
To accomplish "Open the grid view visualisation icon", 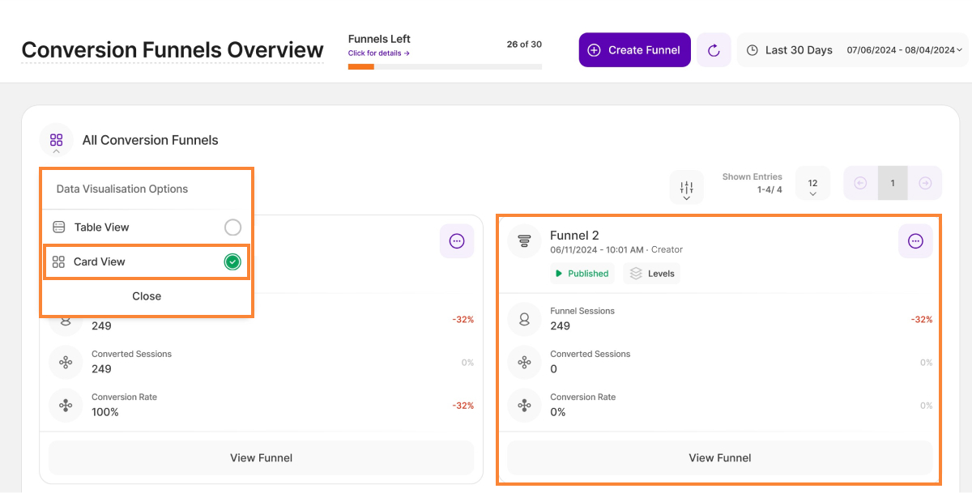I will pyautogui.click(x=56, y=140).
